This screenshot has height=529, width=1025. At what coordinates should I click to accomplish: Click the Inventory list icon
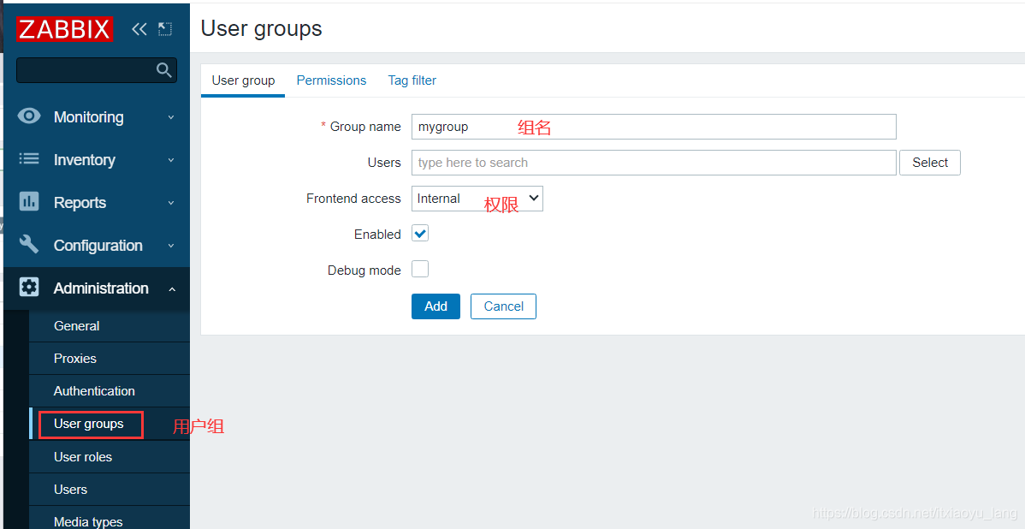pos(29,159)
